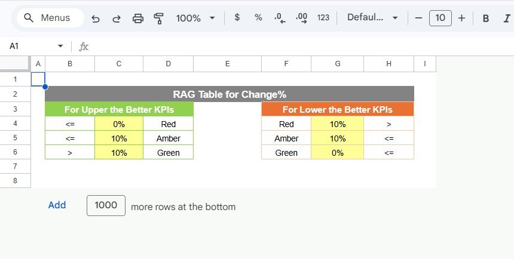Screen dimensions: 514x259
Task: Click the font size field showing 10
Action: pos(440,18)
